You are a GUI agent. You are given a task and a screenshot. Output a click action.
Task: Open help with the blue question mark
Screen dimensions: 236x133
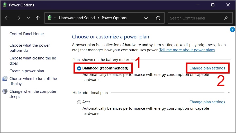tap(232, 29)
